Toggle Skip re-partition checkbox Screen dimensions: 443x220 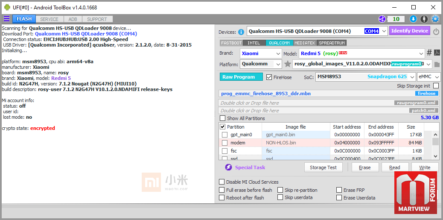click(x=280, y=190)
